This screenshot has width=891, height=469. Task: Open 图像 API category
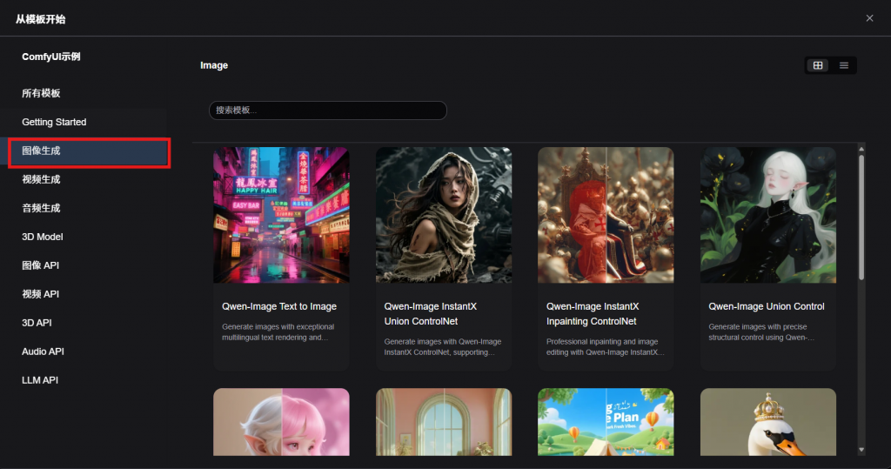tap(40, 265)
